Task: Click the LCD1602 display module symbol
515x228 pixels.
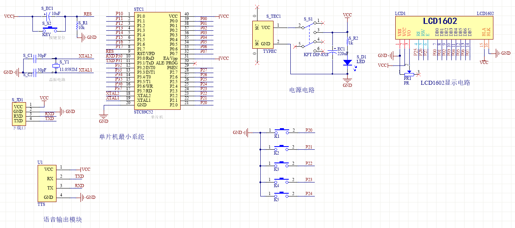Action: [x=444, y=27]
